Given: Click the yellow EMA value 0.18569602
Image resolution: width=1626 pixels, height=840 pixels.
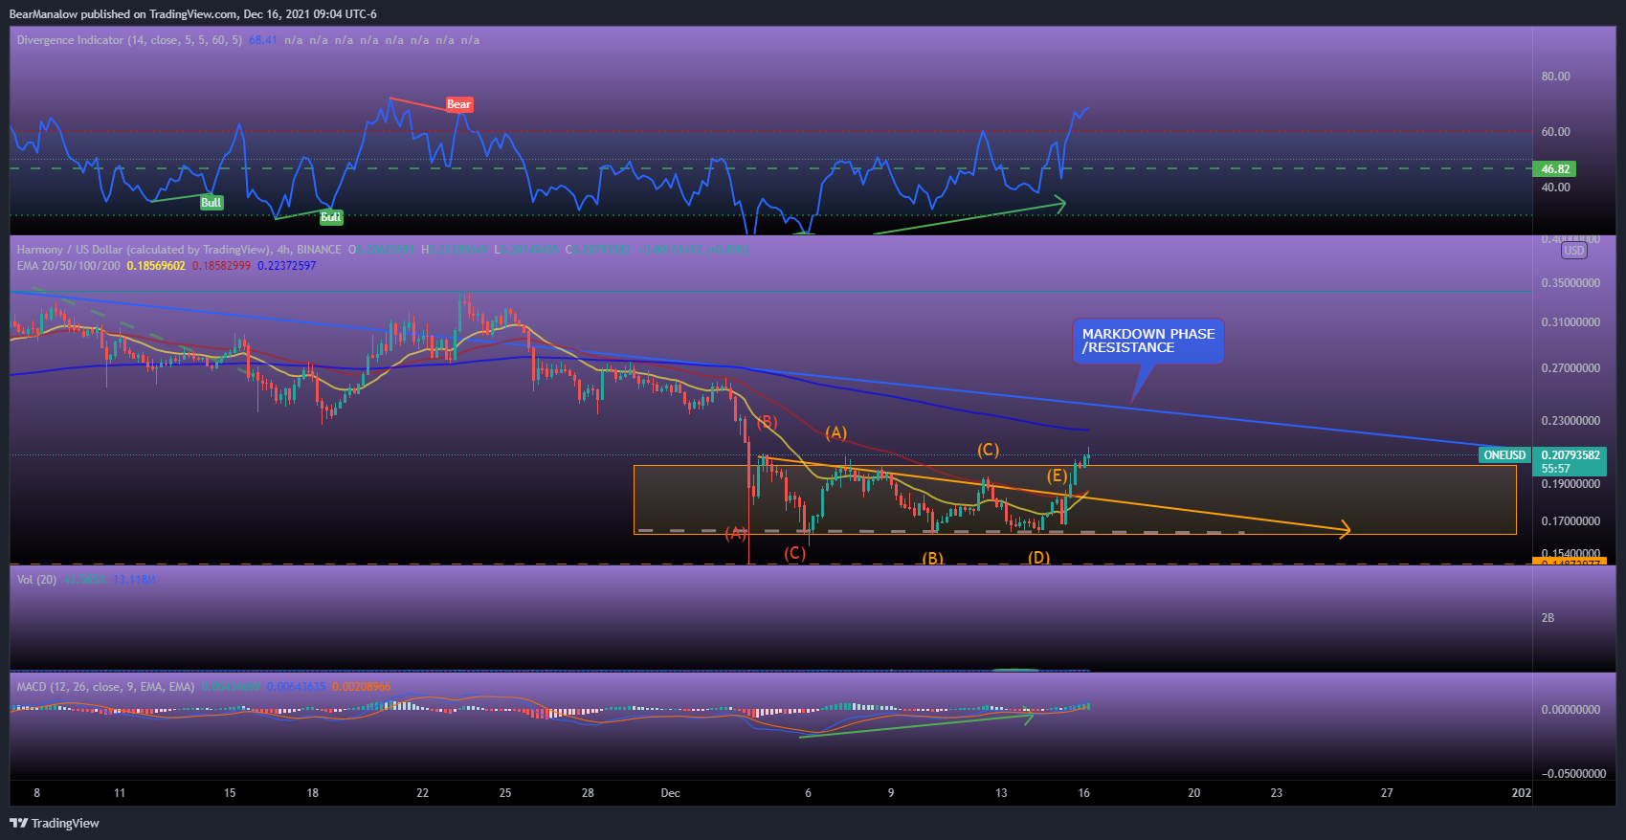Looking at the screenshot, I should point(156,265).
